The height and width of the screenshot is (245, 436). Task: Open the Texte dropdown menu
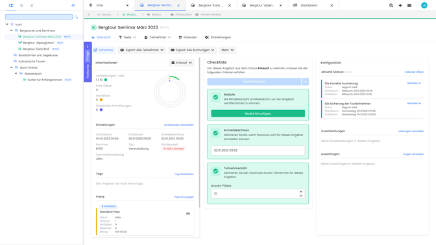click(127, 37)
